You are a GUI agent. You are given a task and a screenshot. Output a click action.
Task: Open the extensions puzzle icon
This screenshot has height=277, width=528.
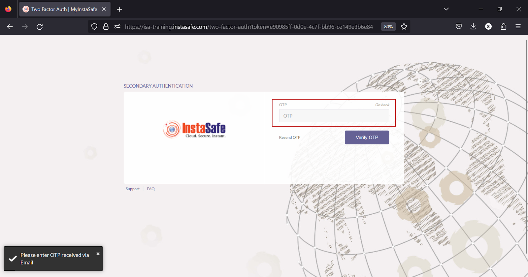[x=503, y=27]
